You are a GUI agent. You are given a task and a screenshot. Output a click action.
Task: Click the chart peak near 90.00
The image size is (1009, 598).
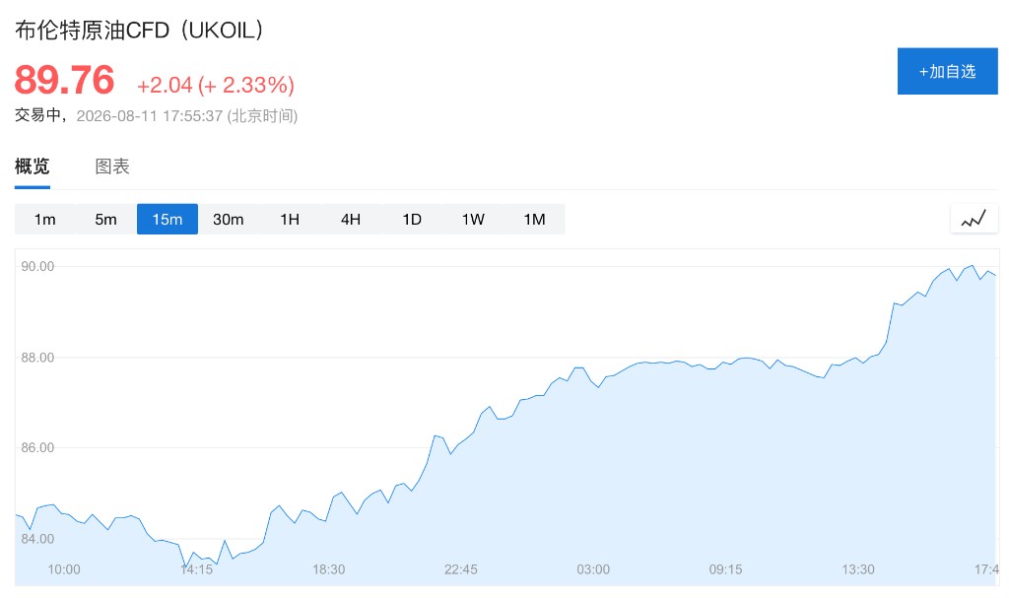(x=973, y=266)
